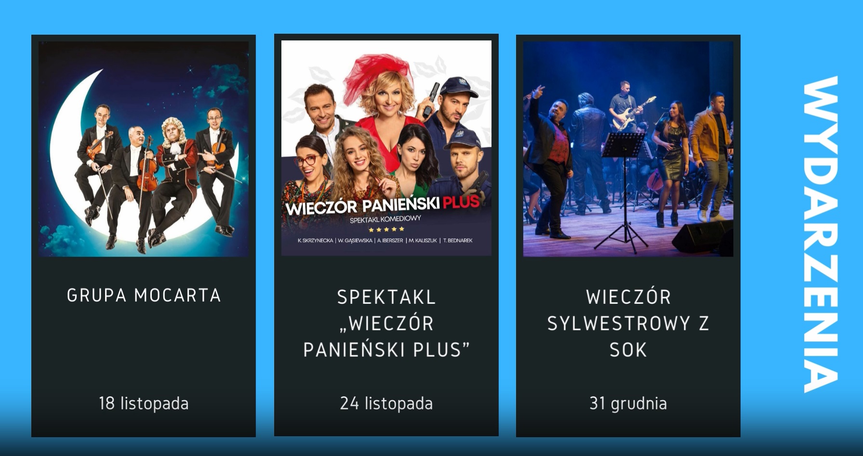Click the vertical WYDARZENIA heading

tap(820, 234)
